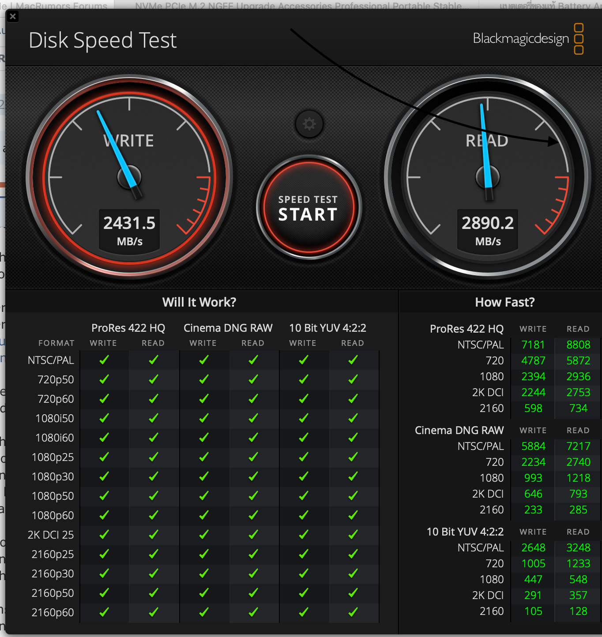Click 10 Bit YUV 2160 read value 128

click(578, 611)
